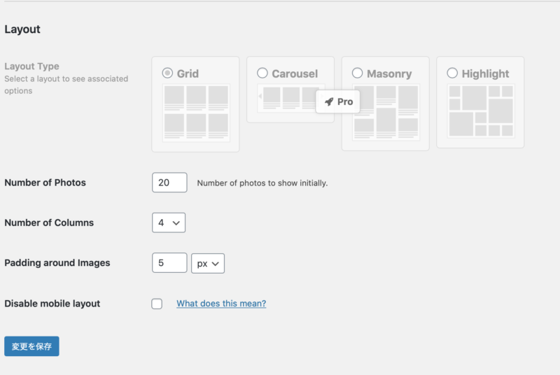Viewport: 560px width, 375px height.
Task: Select the Highlight radio button
Action: [x=452, y=73]
